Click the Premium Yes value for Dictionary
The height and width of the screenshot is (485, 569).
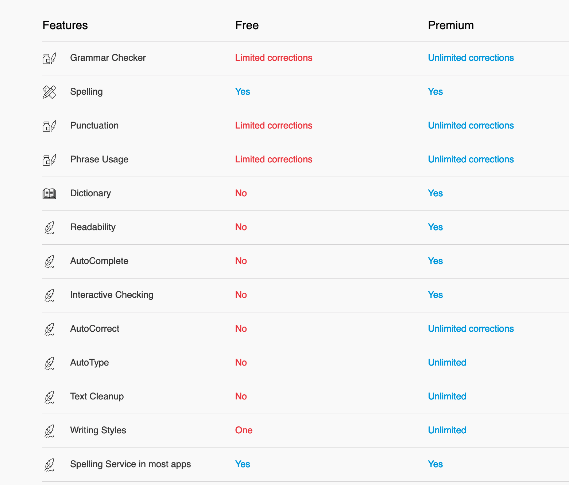click(436, 193)
